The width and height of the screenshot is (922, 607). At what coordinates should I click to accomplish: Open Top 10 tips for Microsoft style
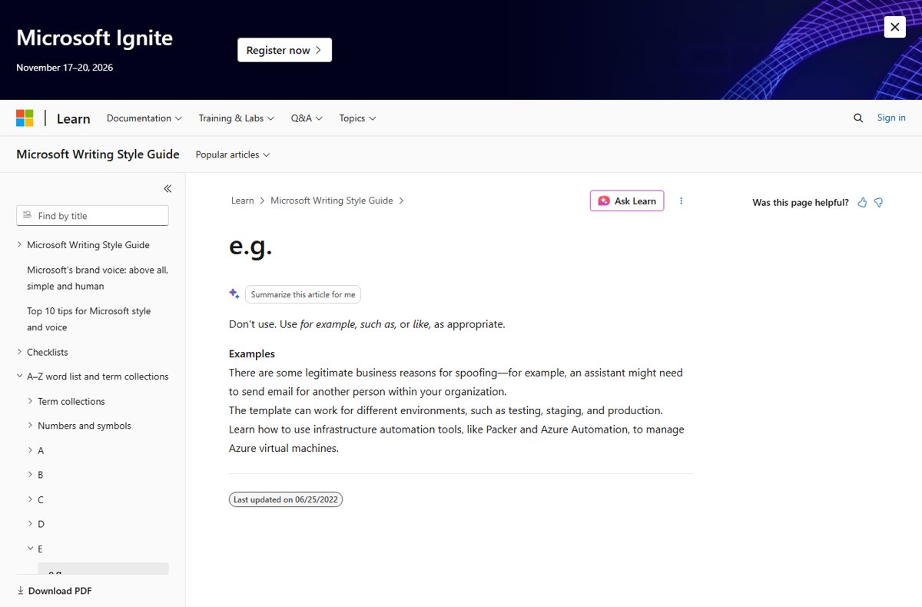point(89,319)
